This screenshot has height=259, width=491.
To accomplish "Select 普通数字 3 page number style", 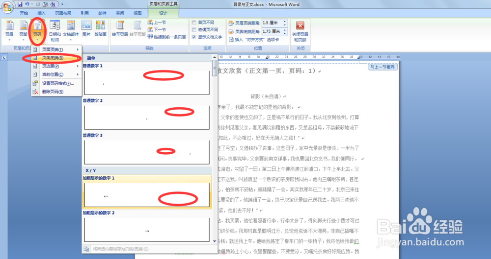I will (x=146, y=149).
